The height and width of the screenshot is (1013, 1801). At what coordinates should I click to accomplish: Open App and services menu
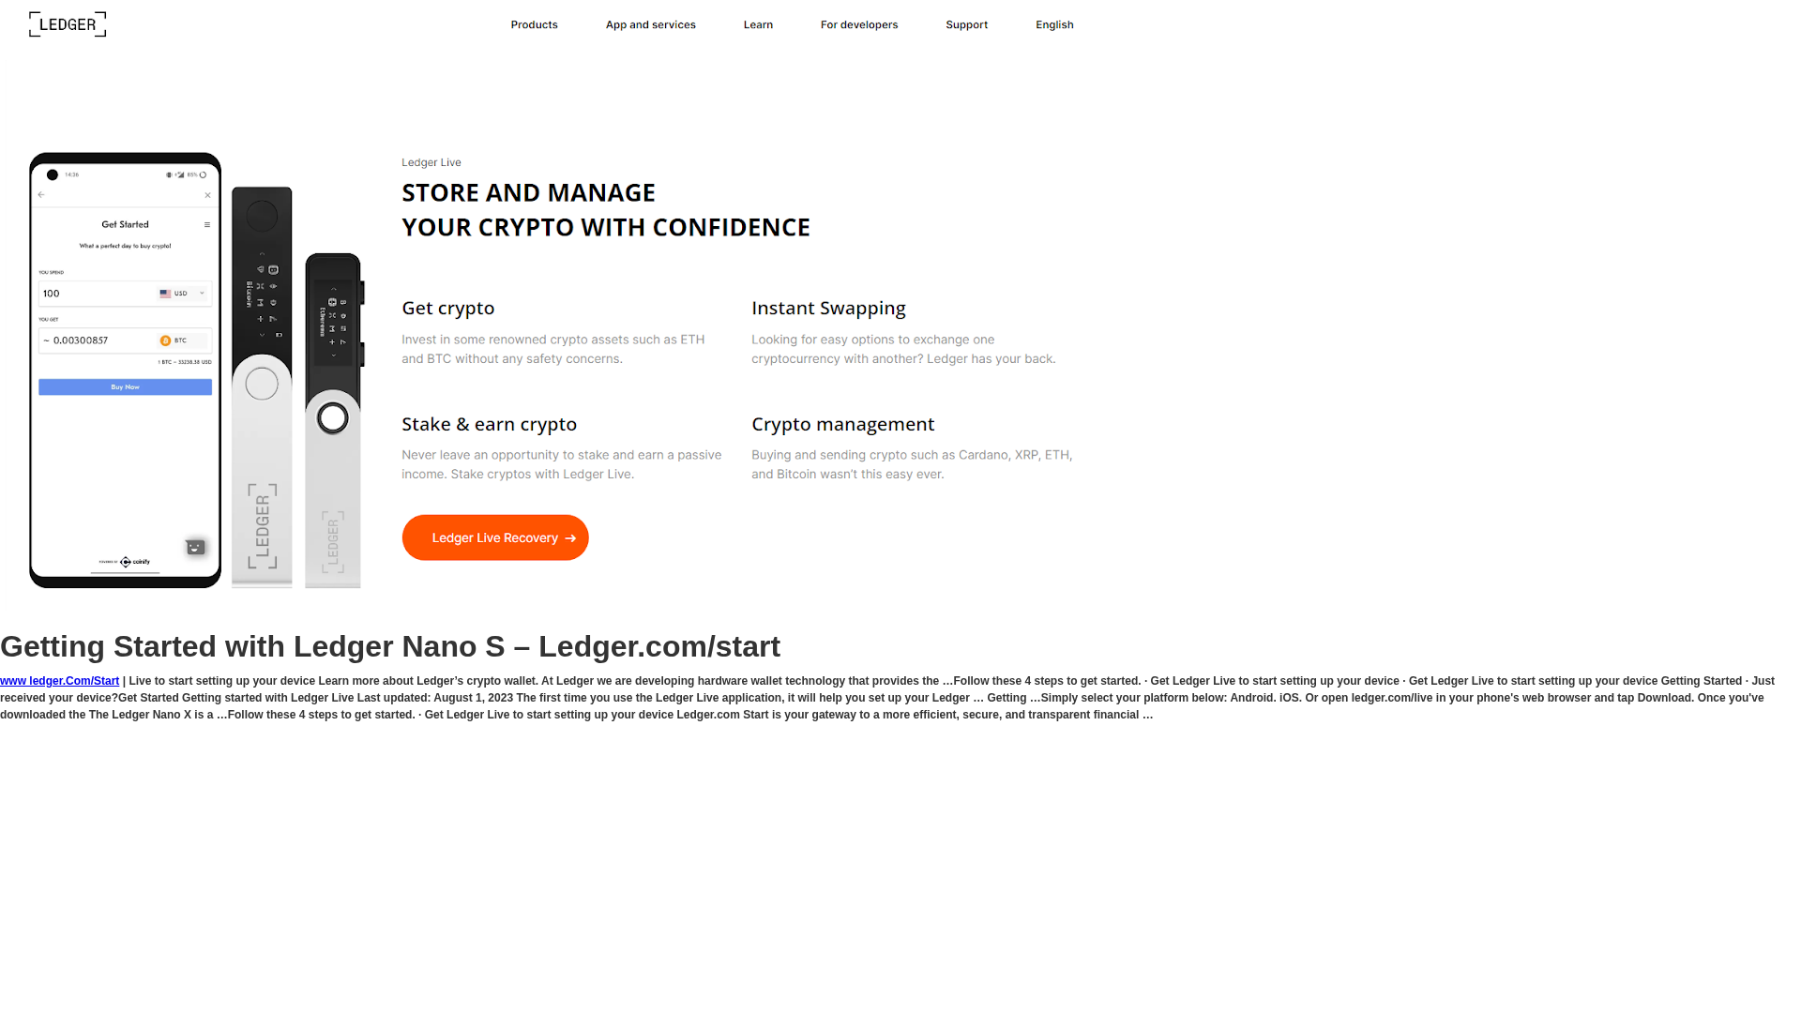coord(650,24)
